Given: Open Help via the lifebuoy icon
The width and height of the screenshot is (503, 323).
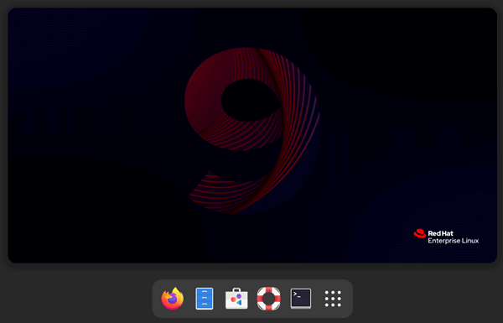Looking at the screenshot, I should pos(268,299).
